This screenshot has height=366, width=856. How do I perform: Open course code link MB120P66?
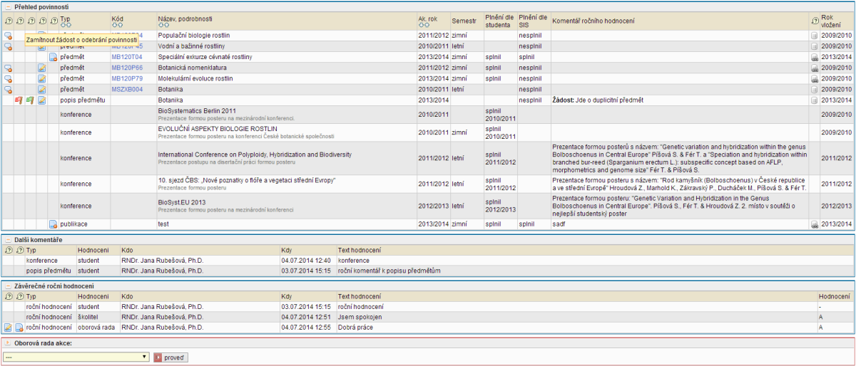[127, 68]
